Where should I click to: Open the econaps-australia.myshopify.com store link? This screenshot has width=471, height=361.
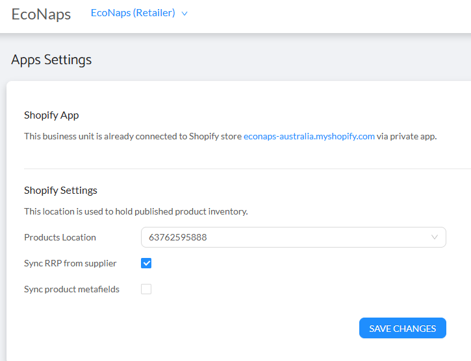[x=309, y=137]
